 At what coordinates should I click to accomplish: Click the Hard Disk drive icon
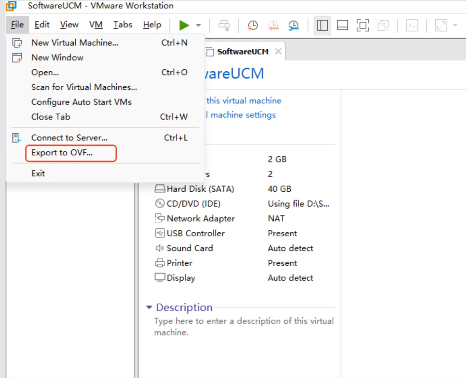(160, 189)
